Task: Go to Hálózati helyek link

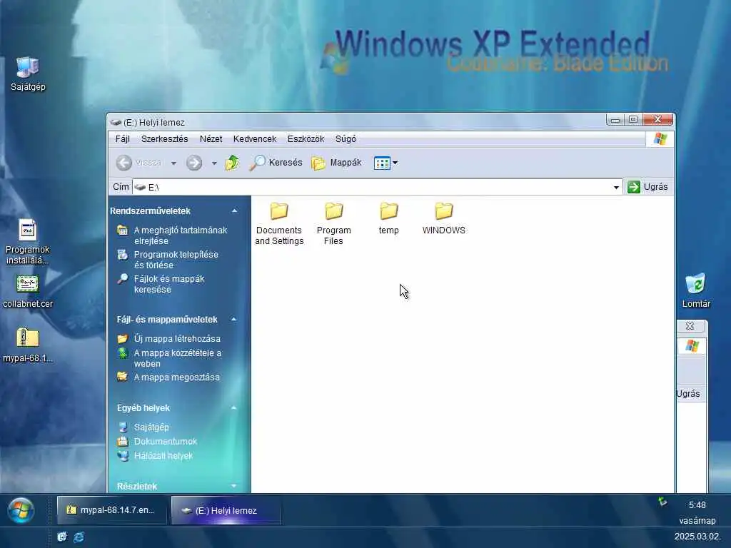Action: point(163,456)
